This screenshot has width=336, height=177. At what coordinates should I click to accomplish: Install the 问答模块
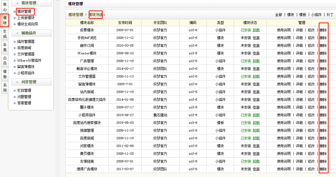pyautogui.click(x=256, y=146)
